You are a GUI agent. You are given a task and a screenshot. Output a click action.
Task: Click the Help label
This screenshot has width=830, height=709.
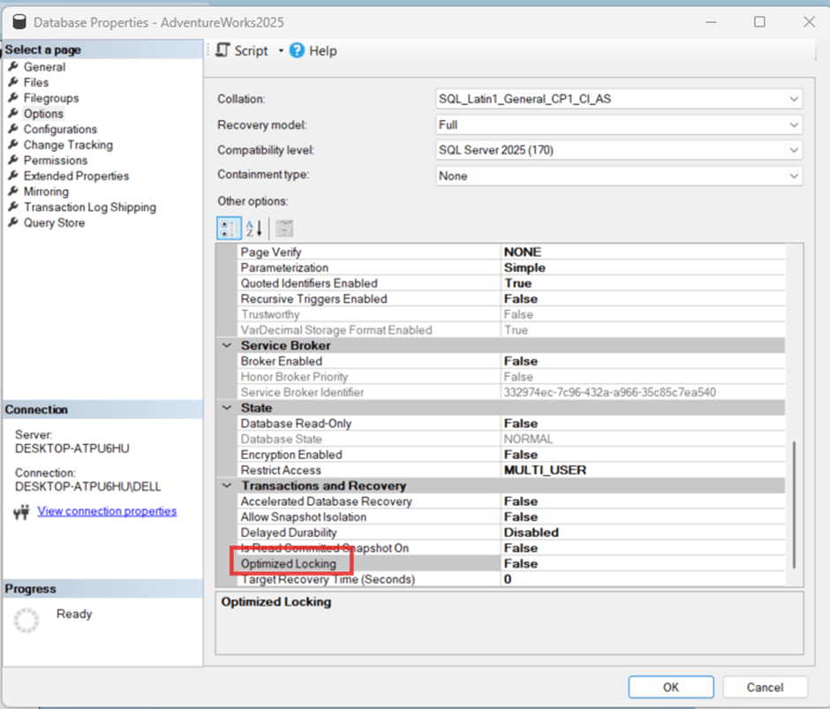(323, 51)
